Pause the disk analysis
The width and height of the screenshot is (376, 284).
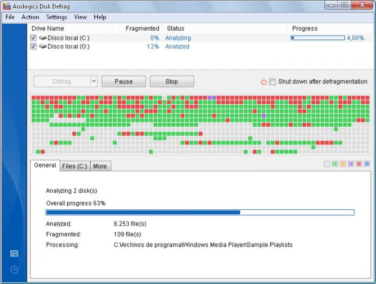(123, 81)
